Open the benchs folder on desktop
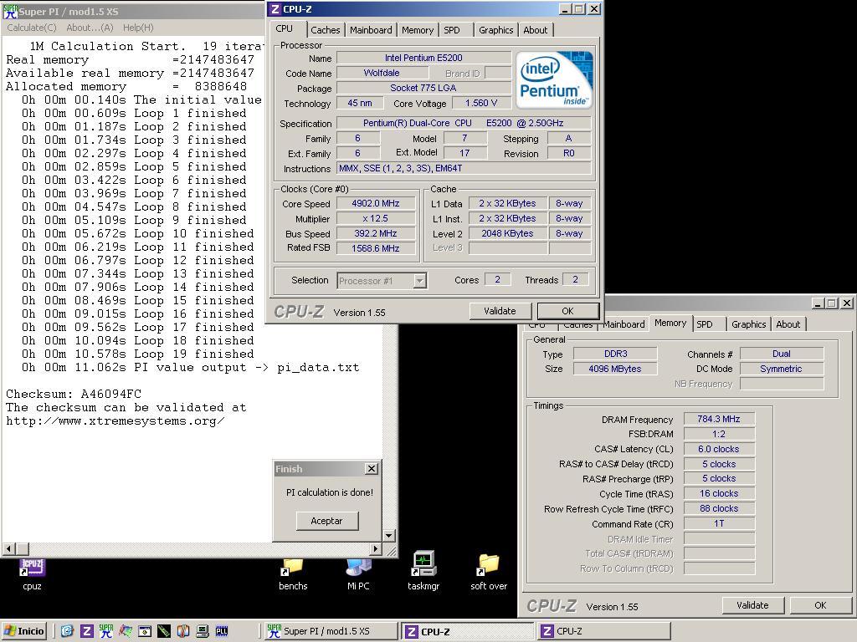The image size is (857, 642). (x=293, y=568)
